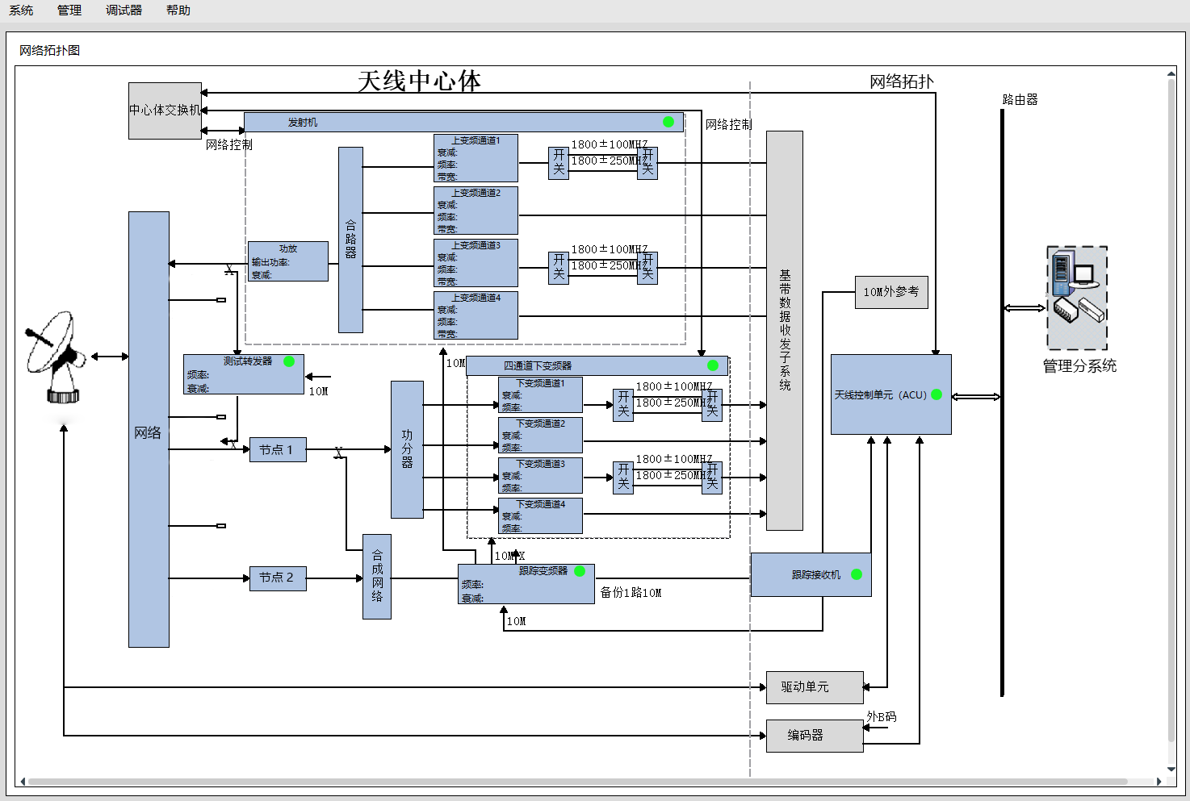This screenshot has height=801, width=1190.
Task: Toggle left 开关 on 下变频通道1 output
Action: 623,405
